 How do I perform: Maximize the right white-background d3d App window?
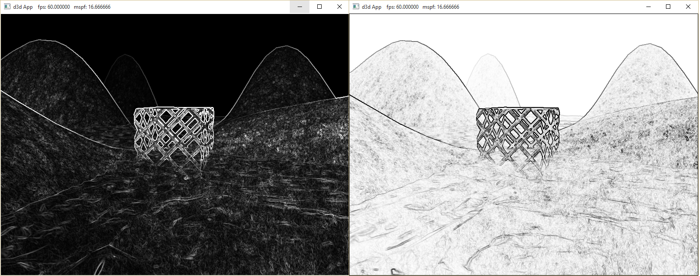pyautogui.click(x=668, y=7)
